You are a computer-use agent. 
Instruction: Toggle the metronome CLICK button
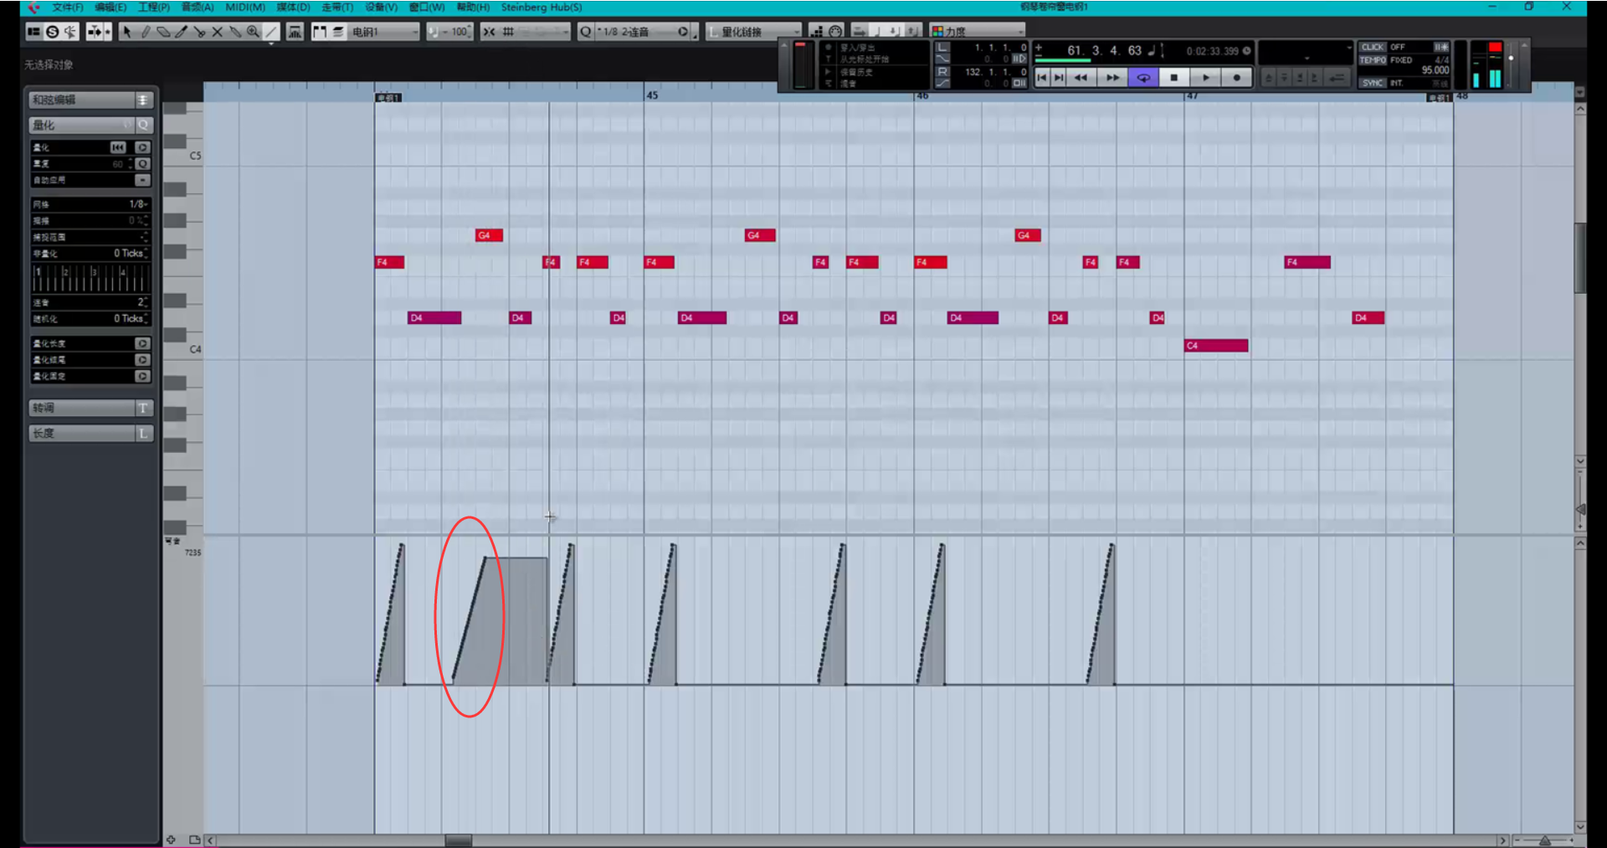(x=1373, y=48)
